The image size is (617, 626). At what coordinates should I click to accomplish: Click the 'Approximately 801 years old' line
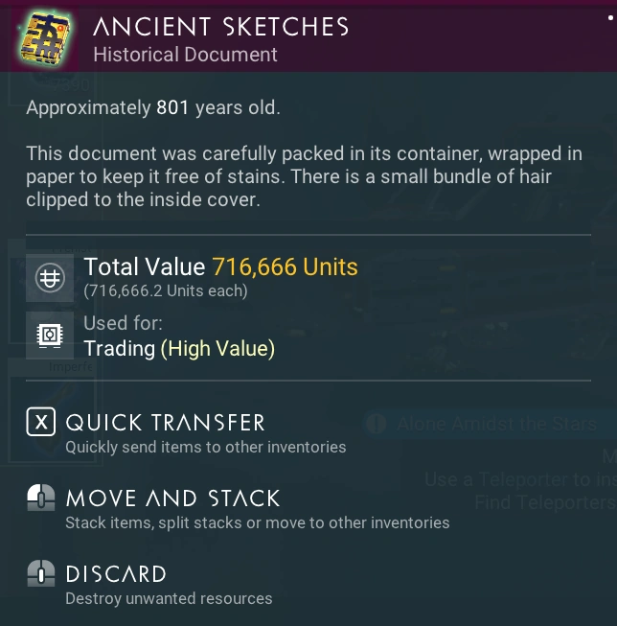(153, 107)
